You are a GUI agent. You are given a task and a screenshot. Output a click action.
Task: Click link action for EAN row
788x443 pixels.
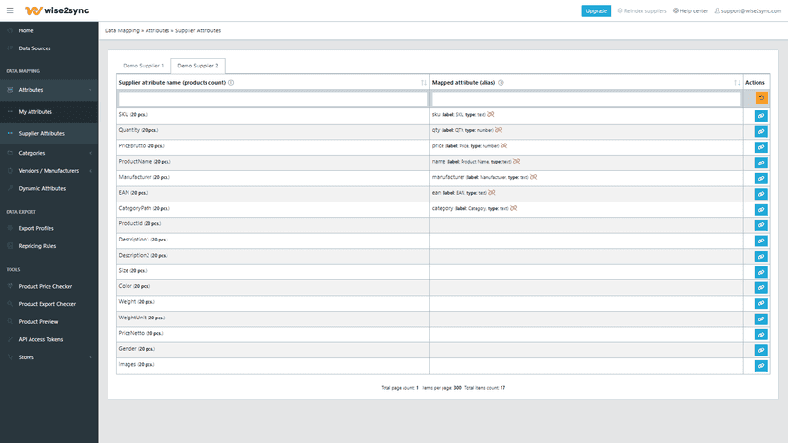(x=760, y=194)
